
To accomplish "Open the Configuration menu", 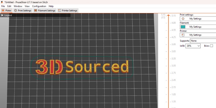I will point(39,6).
